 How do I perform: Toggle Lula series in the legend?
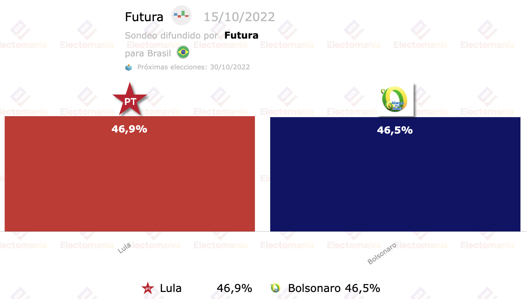pos(171,288)
